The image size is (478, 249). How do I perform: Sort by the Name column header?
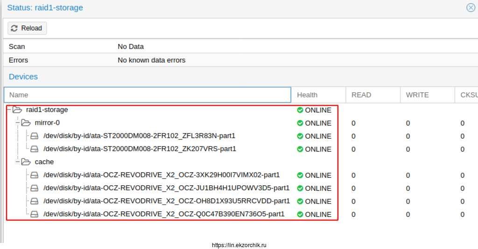coord(147,95)
